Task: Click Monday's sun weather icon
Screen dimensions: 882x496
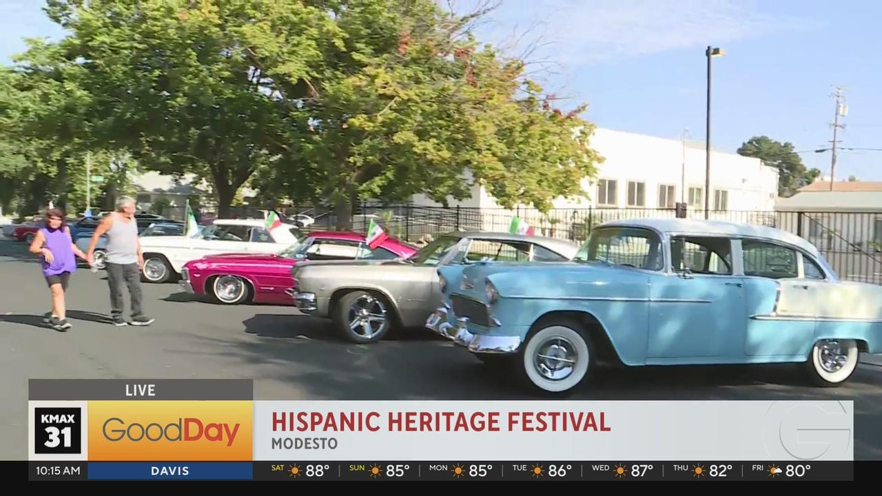Action: 458,471
